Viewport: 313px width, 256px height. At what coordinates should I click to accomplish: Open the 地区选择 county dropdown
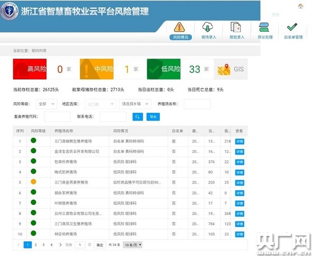(99, 104)
